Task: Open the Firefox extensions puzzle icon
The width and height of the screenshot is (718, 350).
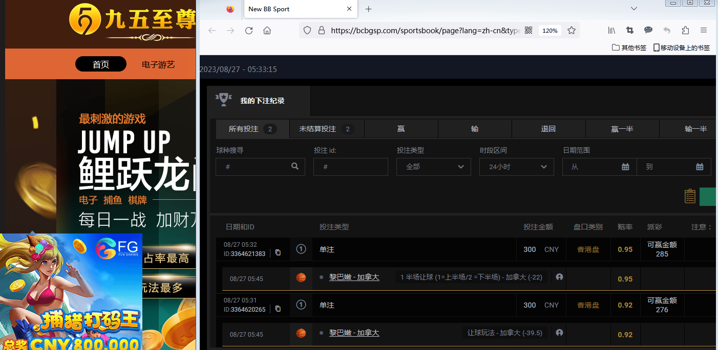Action: [x=685, y=30]
